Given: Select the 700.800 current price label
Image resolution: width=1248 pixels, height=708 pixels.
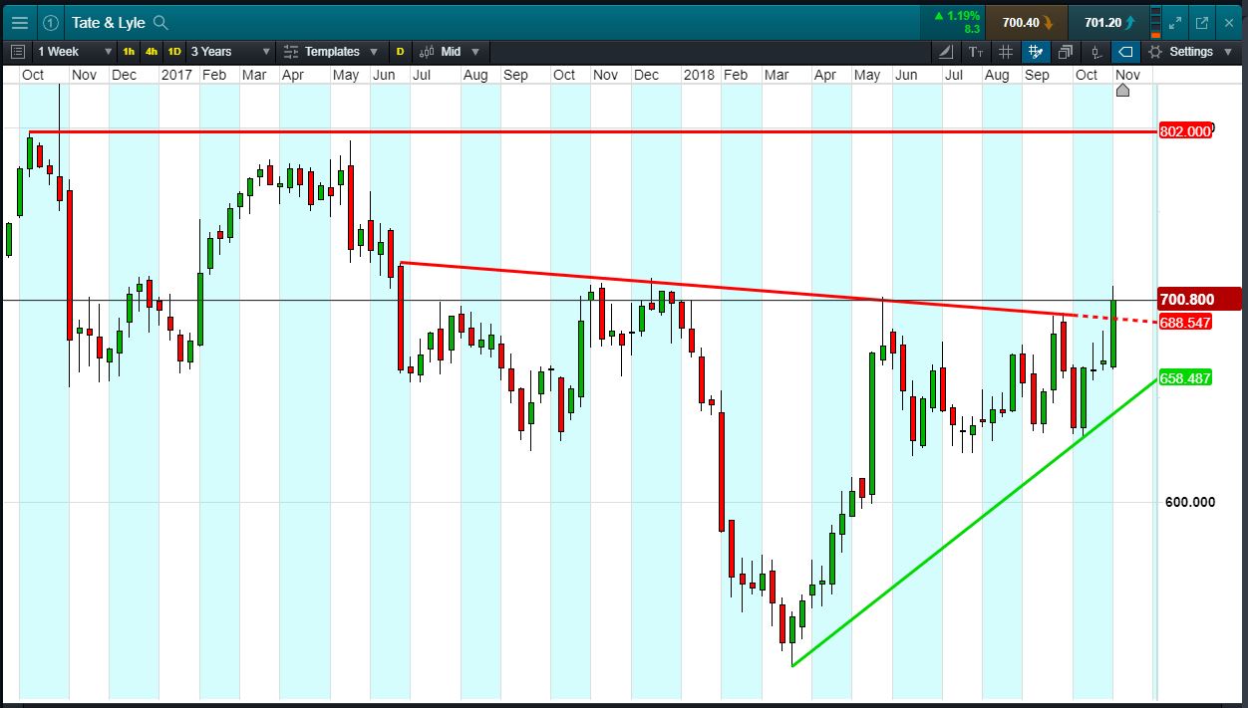Looking at the screenshot, I should point(1199,300).
